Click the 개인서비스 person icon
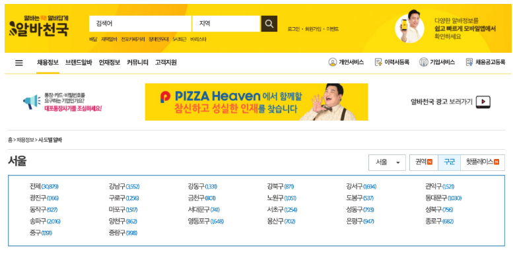Screen dimensions: 513x258 (x=332, y=62)
